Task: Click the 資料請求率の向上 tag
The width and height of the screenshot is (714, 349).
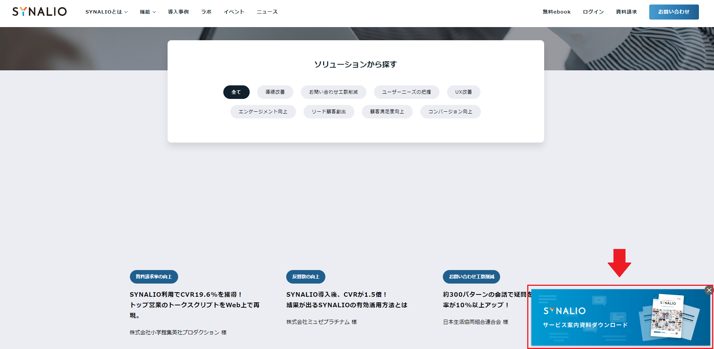Action: [x=154, y=277]
